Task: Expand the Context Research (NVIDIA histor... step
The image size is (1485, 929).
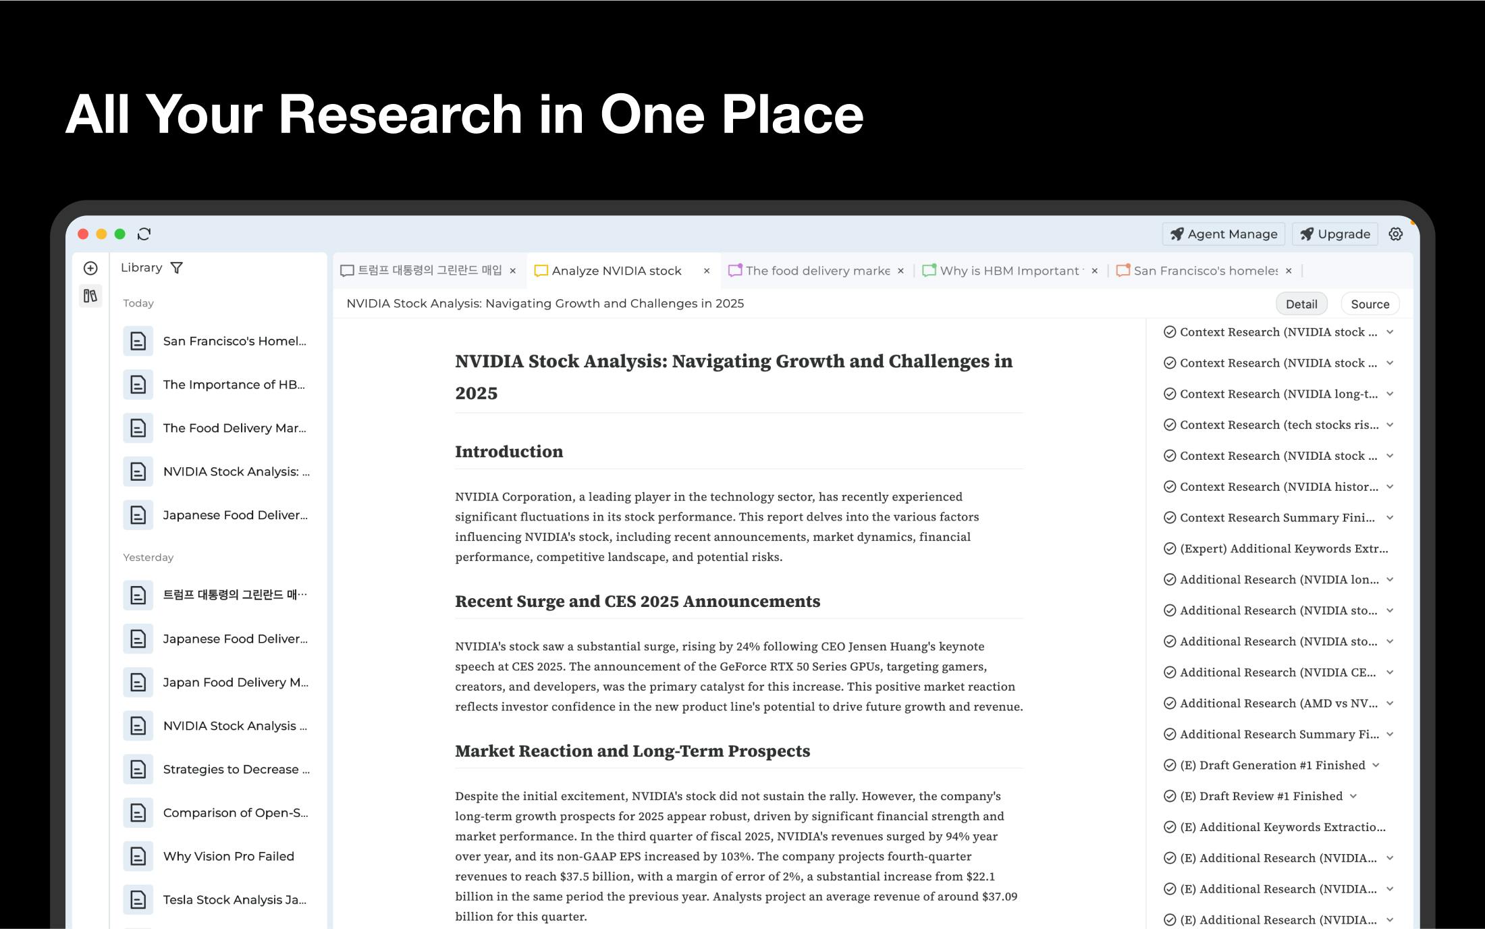Action: (1390, 487)
